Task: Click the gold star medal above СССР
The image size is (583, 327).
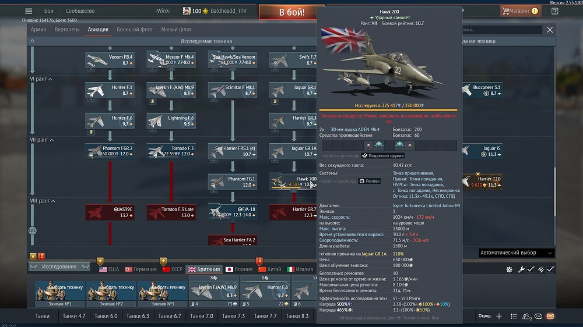Action: (x=163, y=261)
